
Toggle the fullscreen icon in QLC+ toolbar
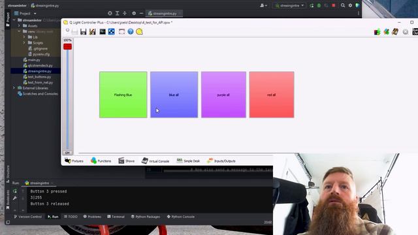coord(121,32)
